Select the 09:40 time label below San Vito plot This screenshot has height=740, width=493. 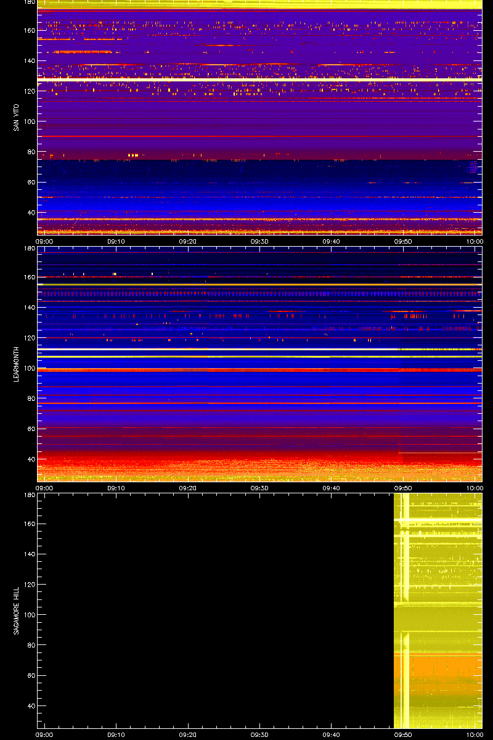coord(332,242)
